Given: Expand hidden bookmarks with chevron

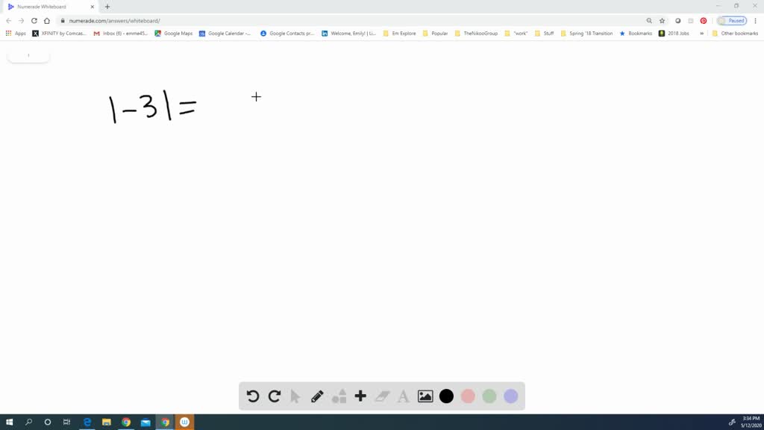Looking at the screenshot, I should coord(701,34).
